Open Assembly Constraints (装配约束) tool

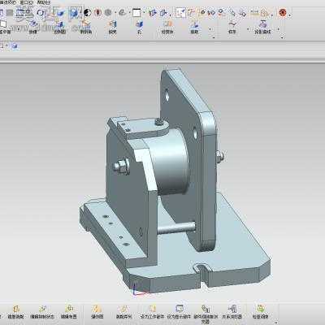click(x=15, y=312)
